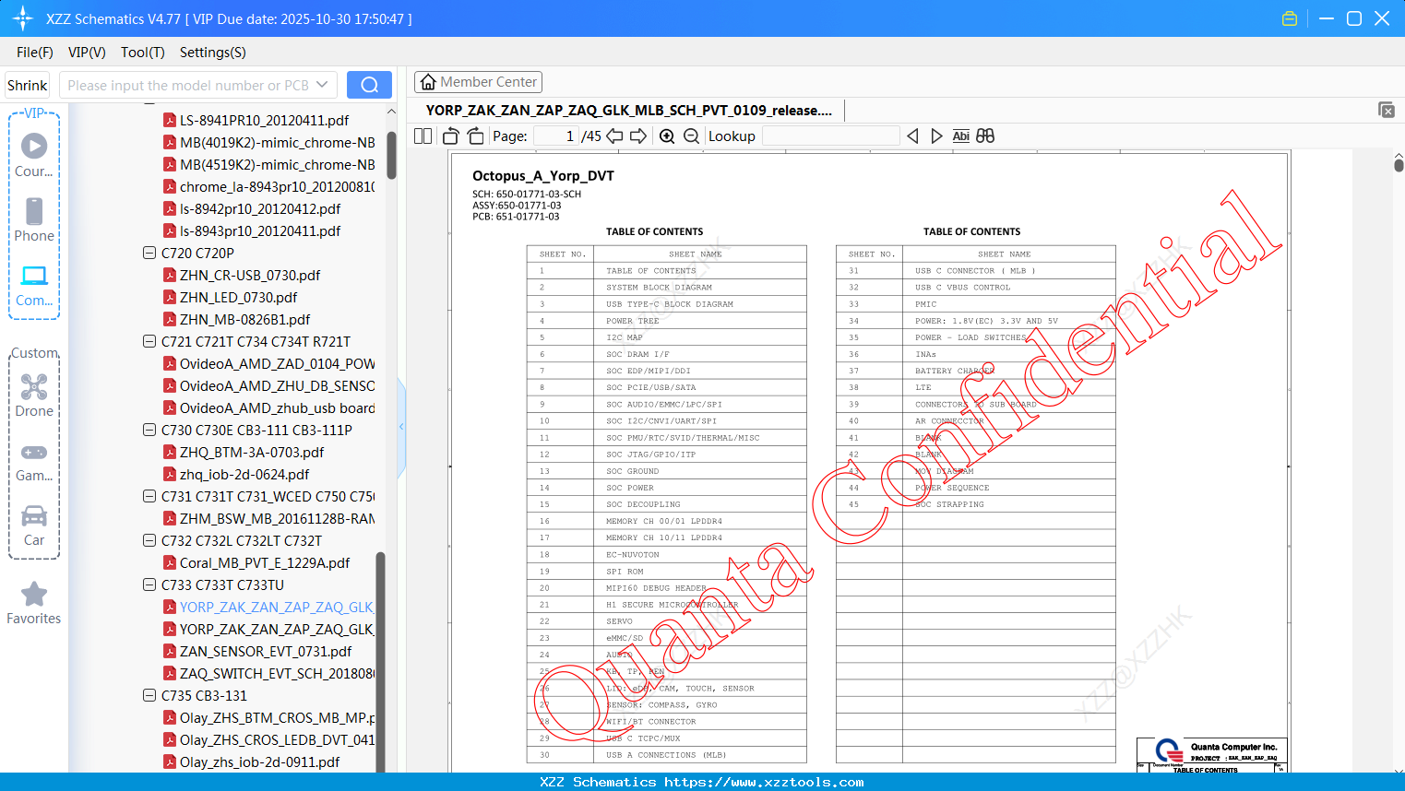Click the Shrink button

coord(27,85)
